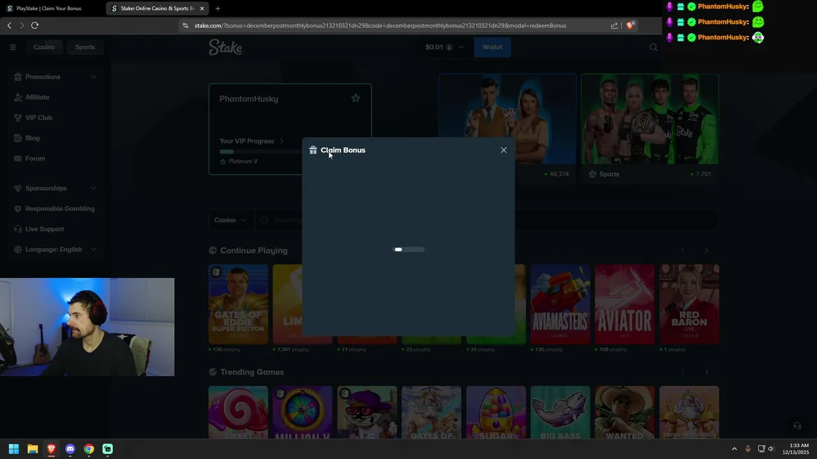Open Big Bass game tile
This screenshot has height=459, width=817.
(560, 412)
